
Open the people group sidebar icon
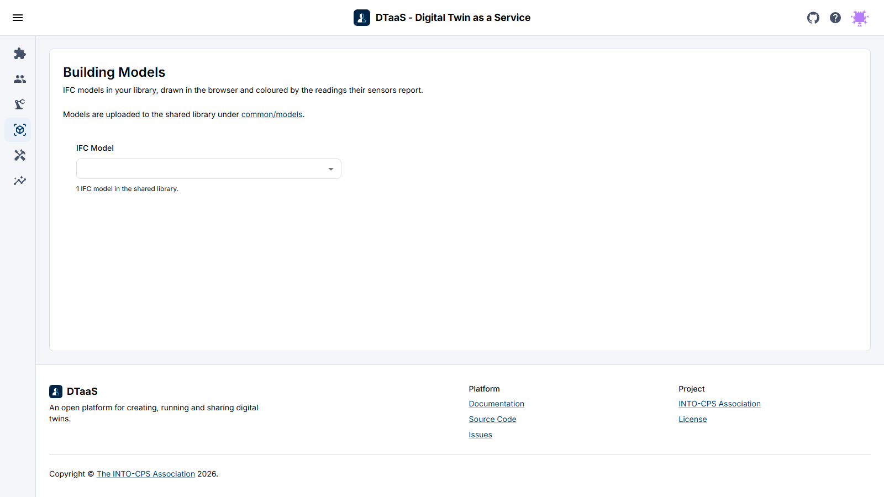click(20, 79)
